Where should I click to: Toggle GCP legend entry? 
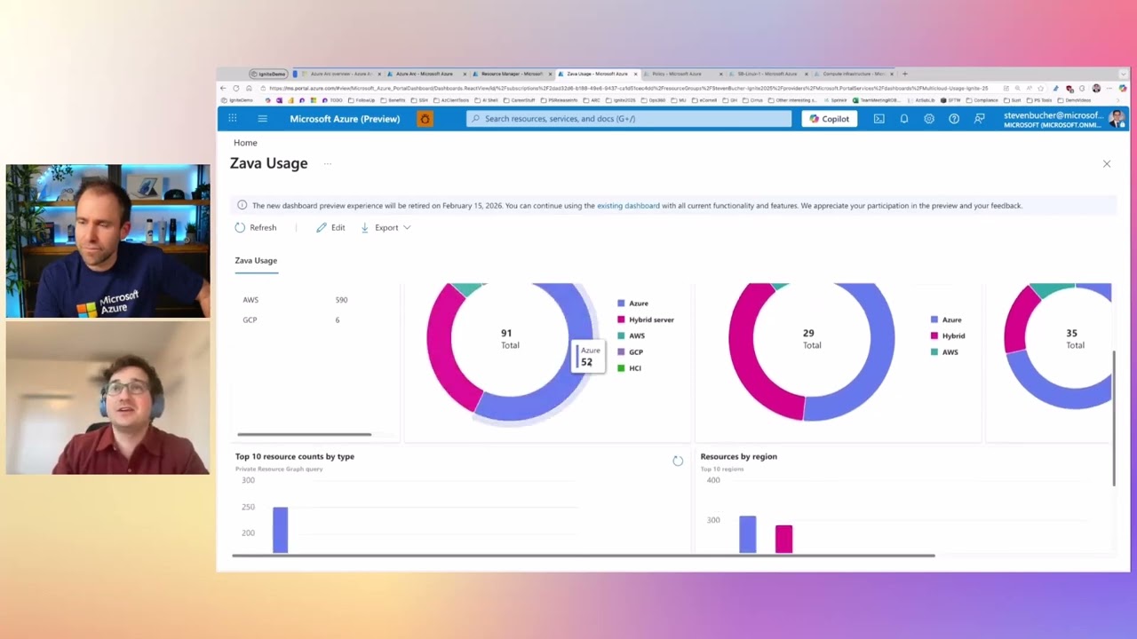tap(631, 352)
